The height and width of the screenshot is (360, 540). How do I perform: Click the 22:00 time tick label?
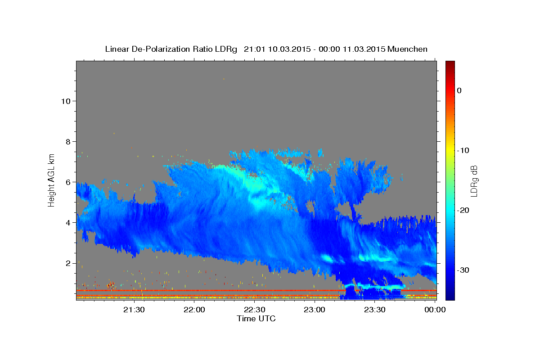(x=194, y=310)
